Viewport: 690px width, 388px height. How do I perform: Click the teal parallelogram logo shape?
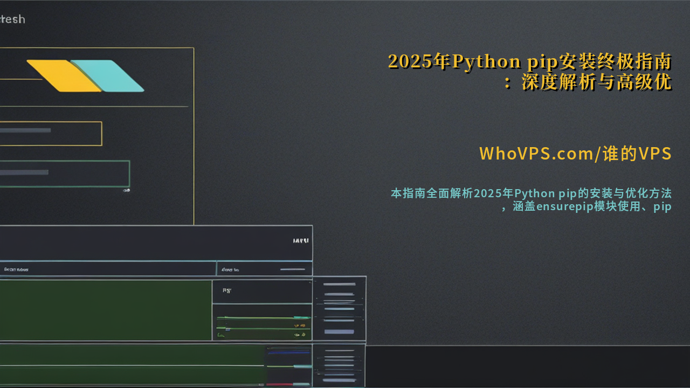pos(108,76)
